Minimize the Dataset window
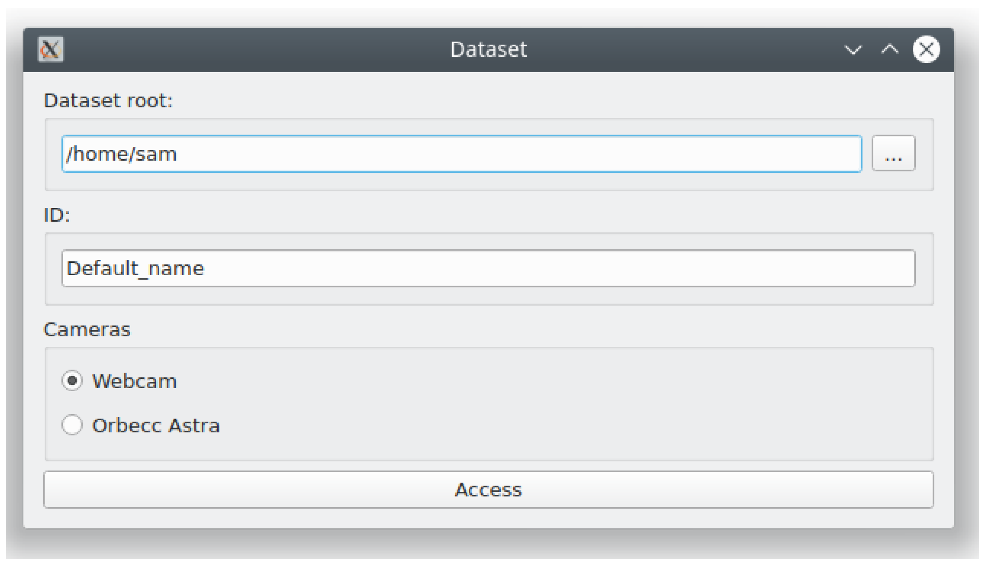 [853, 49]
